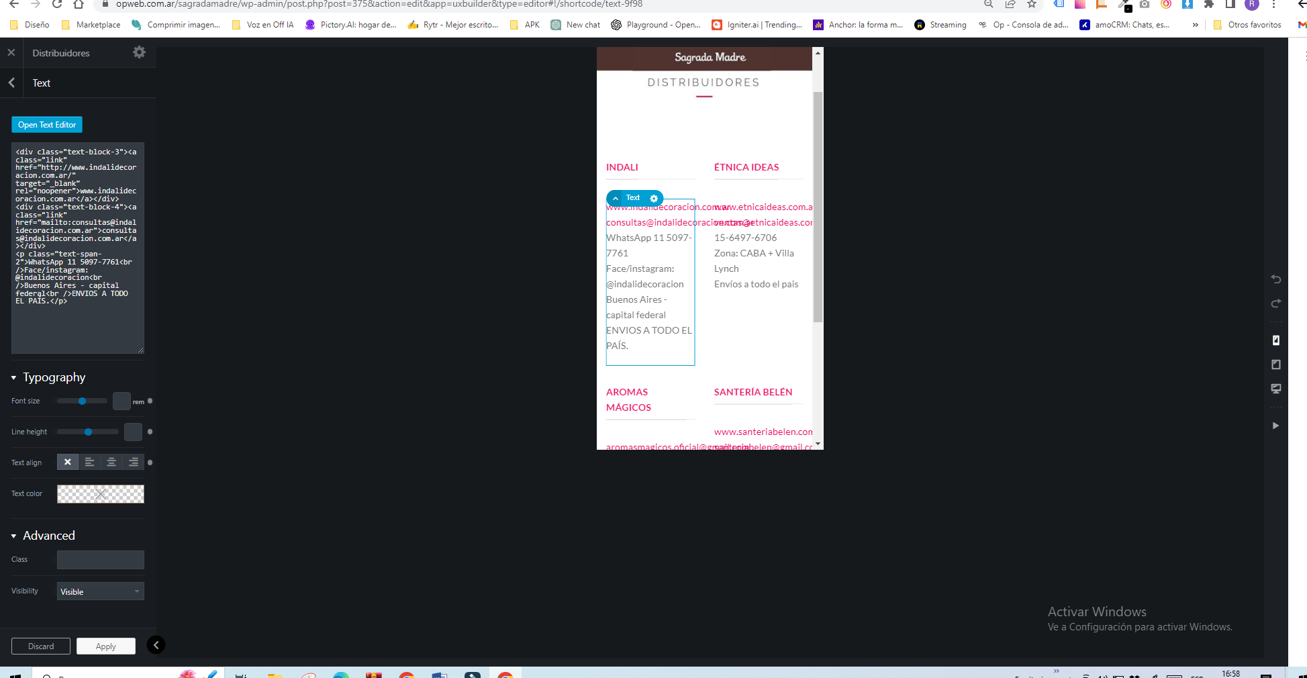
Task: Click the Apply button
Action: (x=106, y=646)
